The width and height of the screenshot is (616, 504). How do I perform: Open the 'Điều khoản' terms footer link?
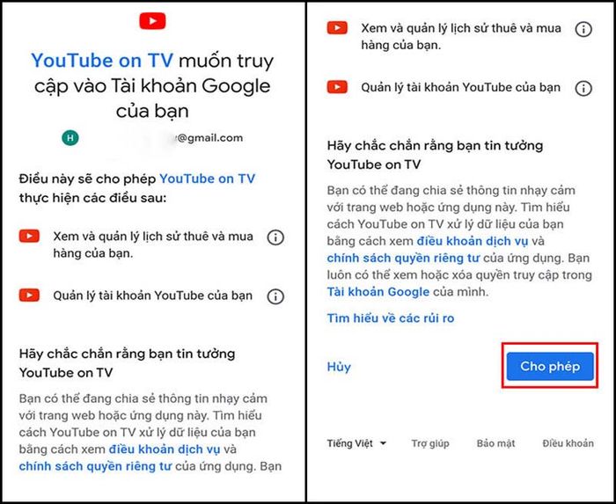tap(568, 443)
